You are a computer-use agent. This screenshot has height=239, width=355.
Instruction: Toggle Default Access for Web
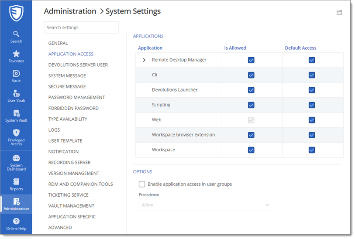pos(312,120)
